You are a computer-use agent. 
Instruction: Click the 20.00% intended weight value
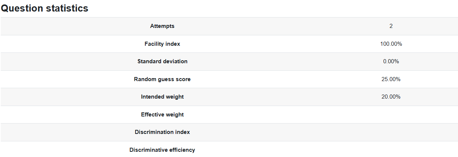coord(391,97)
